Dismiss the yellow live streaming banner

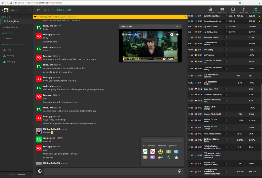185,17
